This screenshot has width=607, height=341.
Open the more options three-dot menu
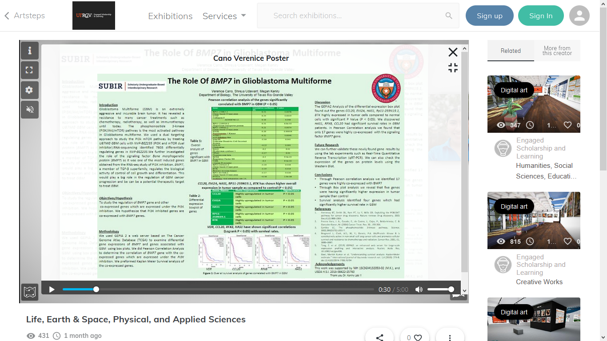(x=450, y=337)
